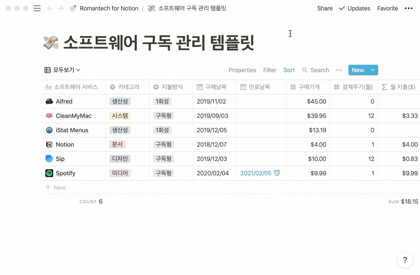
Task: Click the Romantech for Notion page icon
Action: [x=73, y=8]
